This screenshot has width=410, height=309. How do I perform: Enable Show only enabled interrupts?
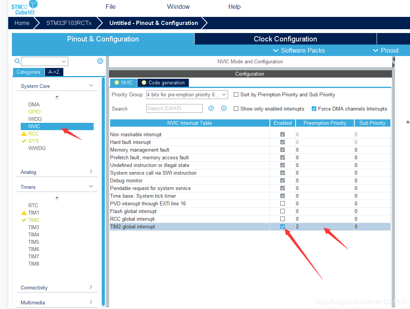(x=236, y=109)
